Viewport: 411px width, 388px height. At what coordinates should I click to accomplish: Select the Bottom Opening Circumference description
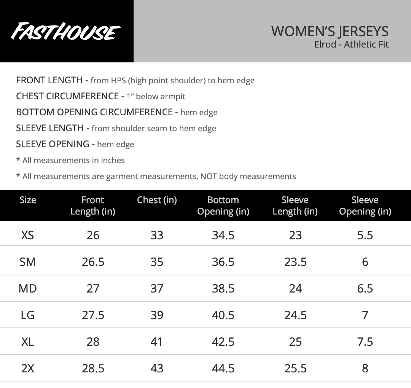click(117, 112)
